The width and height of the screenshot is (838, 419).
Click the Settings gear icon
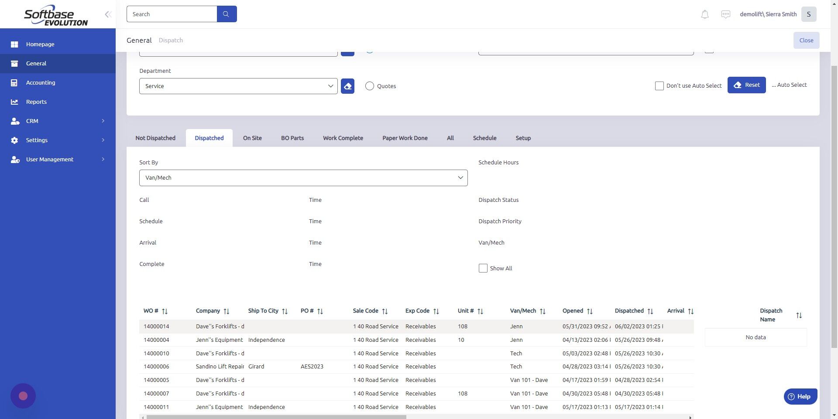pyautogui.click(x=14, y=140)
